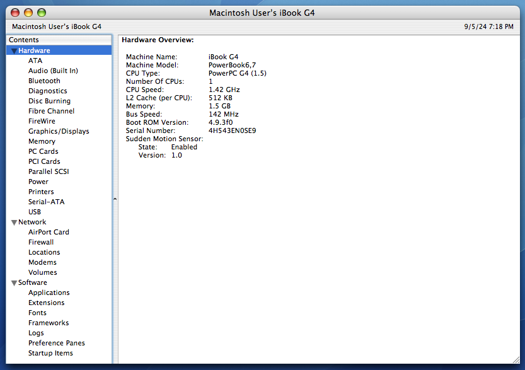This screenshot has width=525, height=370.
Task: Click the Sudden Motion Sensor label
Action: click(x=164, y=139)
